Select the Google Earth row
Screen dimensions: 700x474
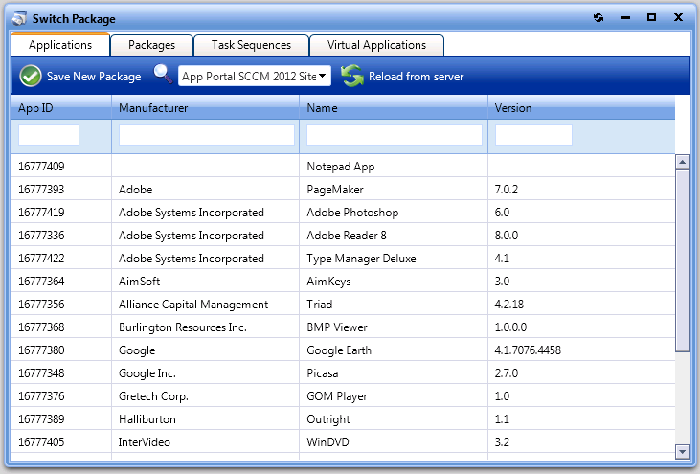343,350
